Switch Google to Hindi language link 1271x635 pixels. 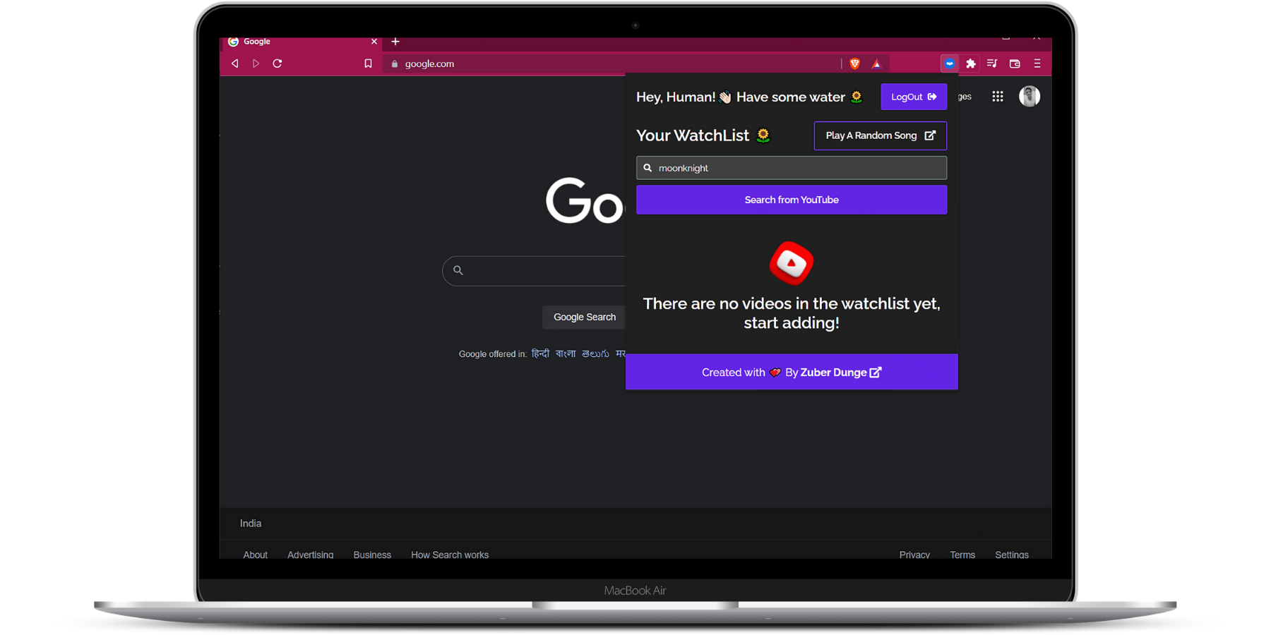pos(540,353)
